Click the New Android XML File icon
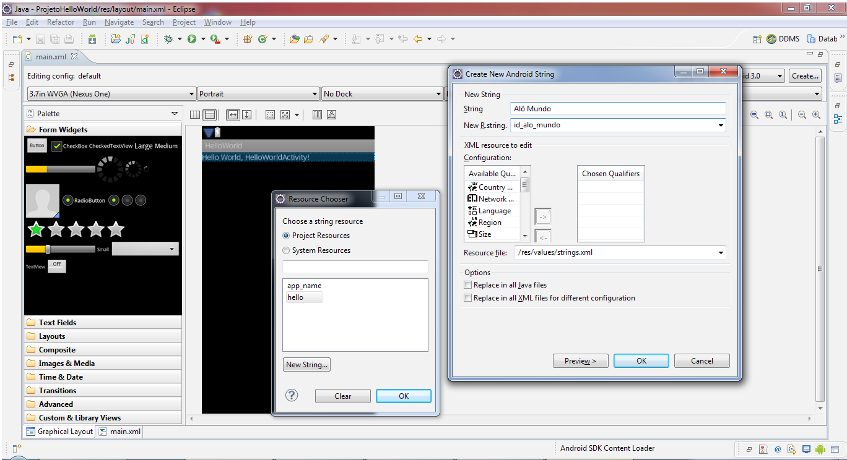 click(x=145, y=39)
